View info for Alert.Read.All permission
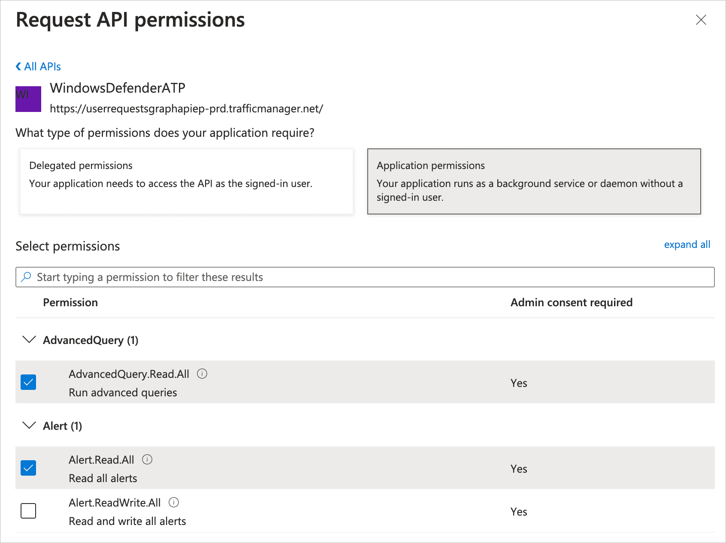This screenshot has width=726, height=543. (x=147, y=459)
